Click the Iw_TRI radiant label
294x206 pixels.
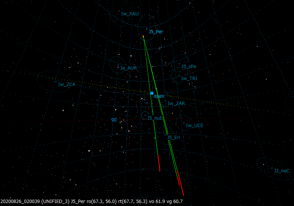[x=189, y=79]
